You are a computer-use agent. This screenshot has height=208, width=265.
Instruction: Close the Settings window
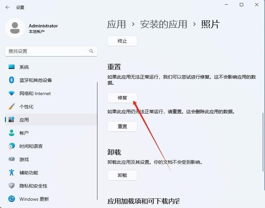coord(256,5)
